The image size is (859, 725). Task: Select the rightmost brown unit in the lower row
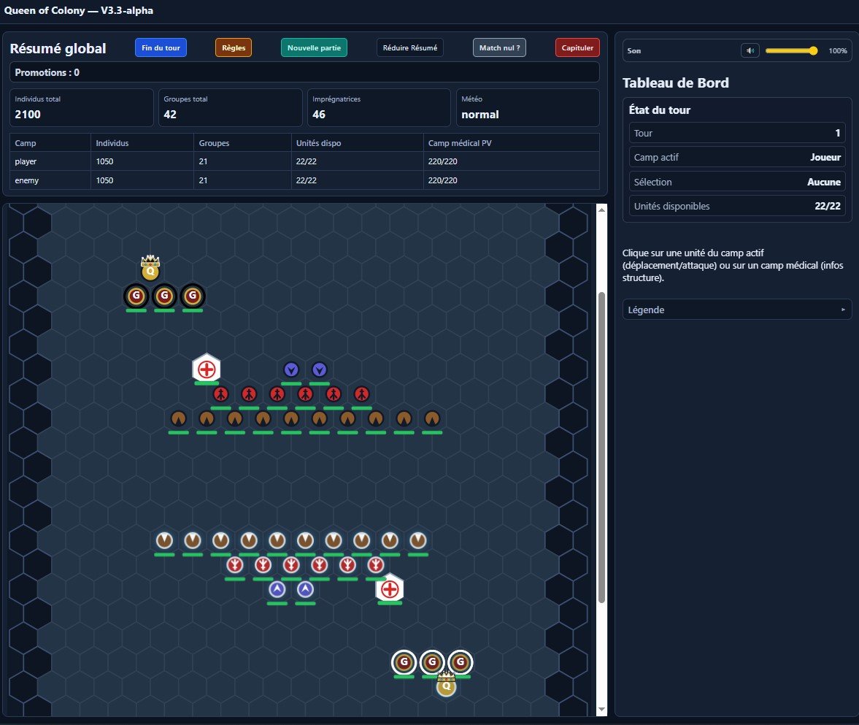click(x=418, y=541)
